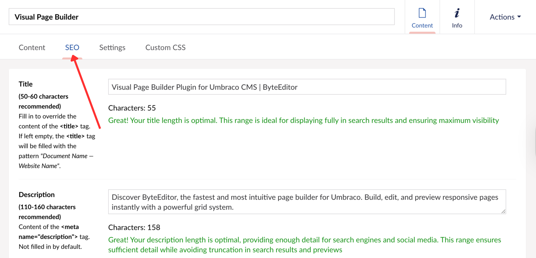
Task: Click the "Characters: 158" counter
Action: (x=134, y=227)
